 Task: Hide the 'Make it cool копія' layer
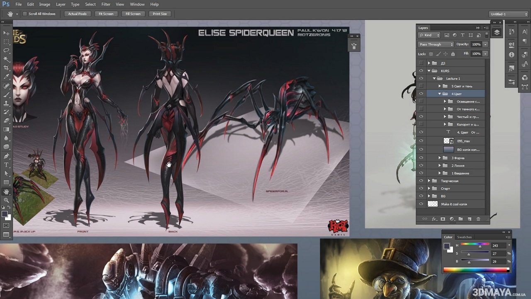pos(421,204)
